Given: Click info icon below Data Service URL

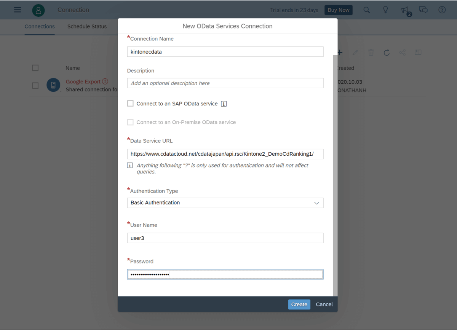Looking at the screenshot, I should coord(130,165).
